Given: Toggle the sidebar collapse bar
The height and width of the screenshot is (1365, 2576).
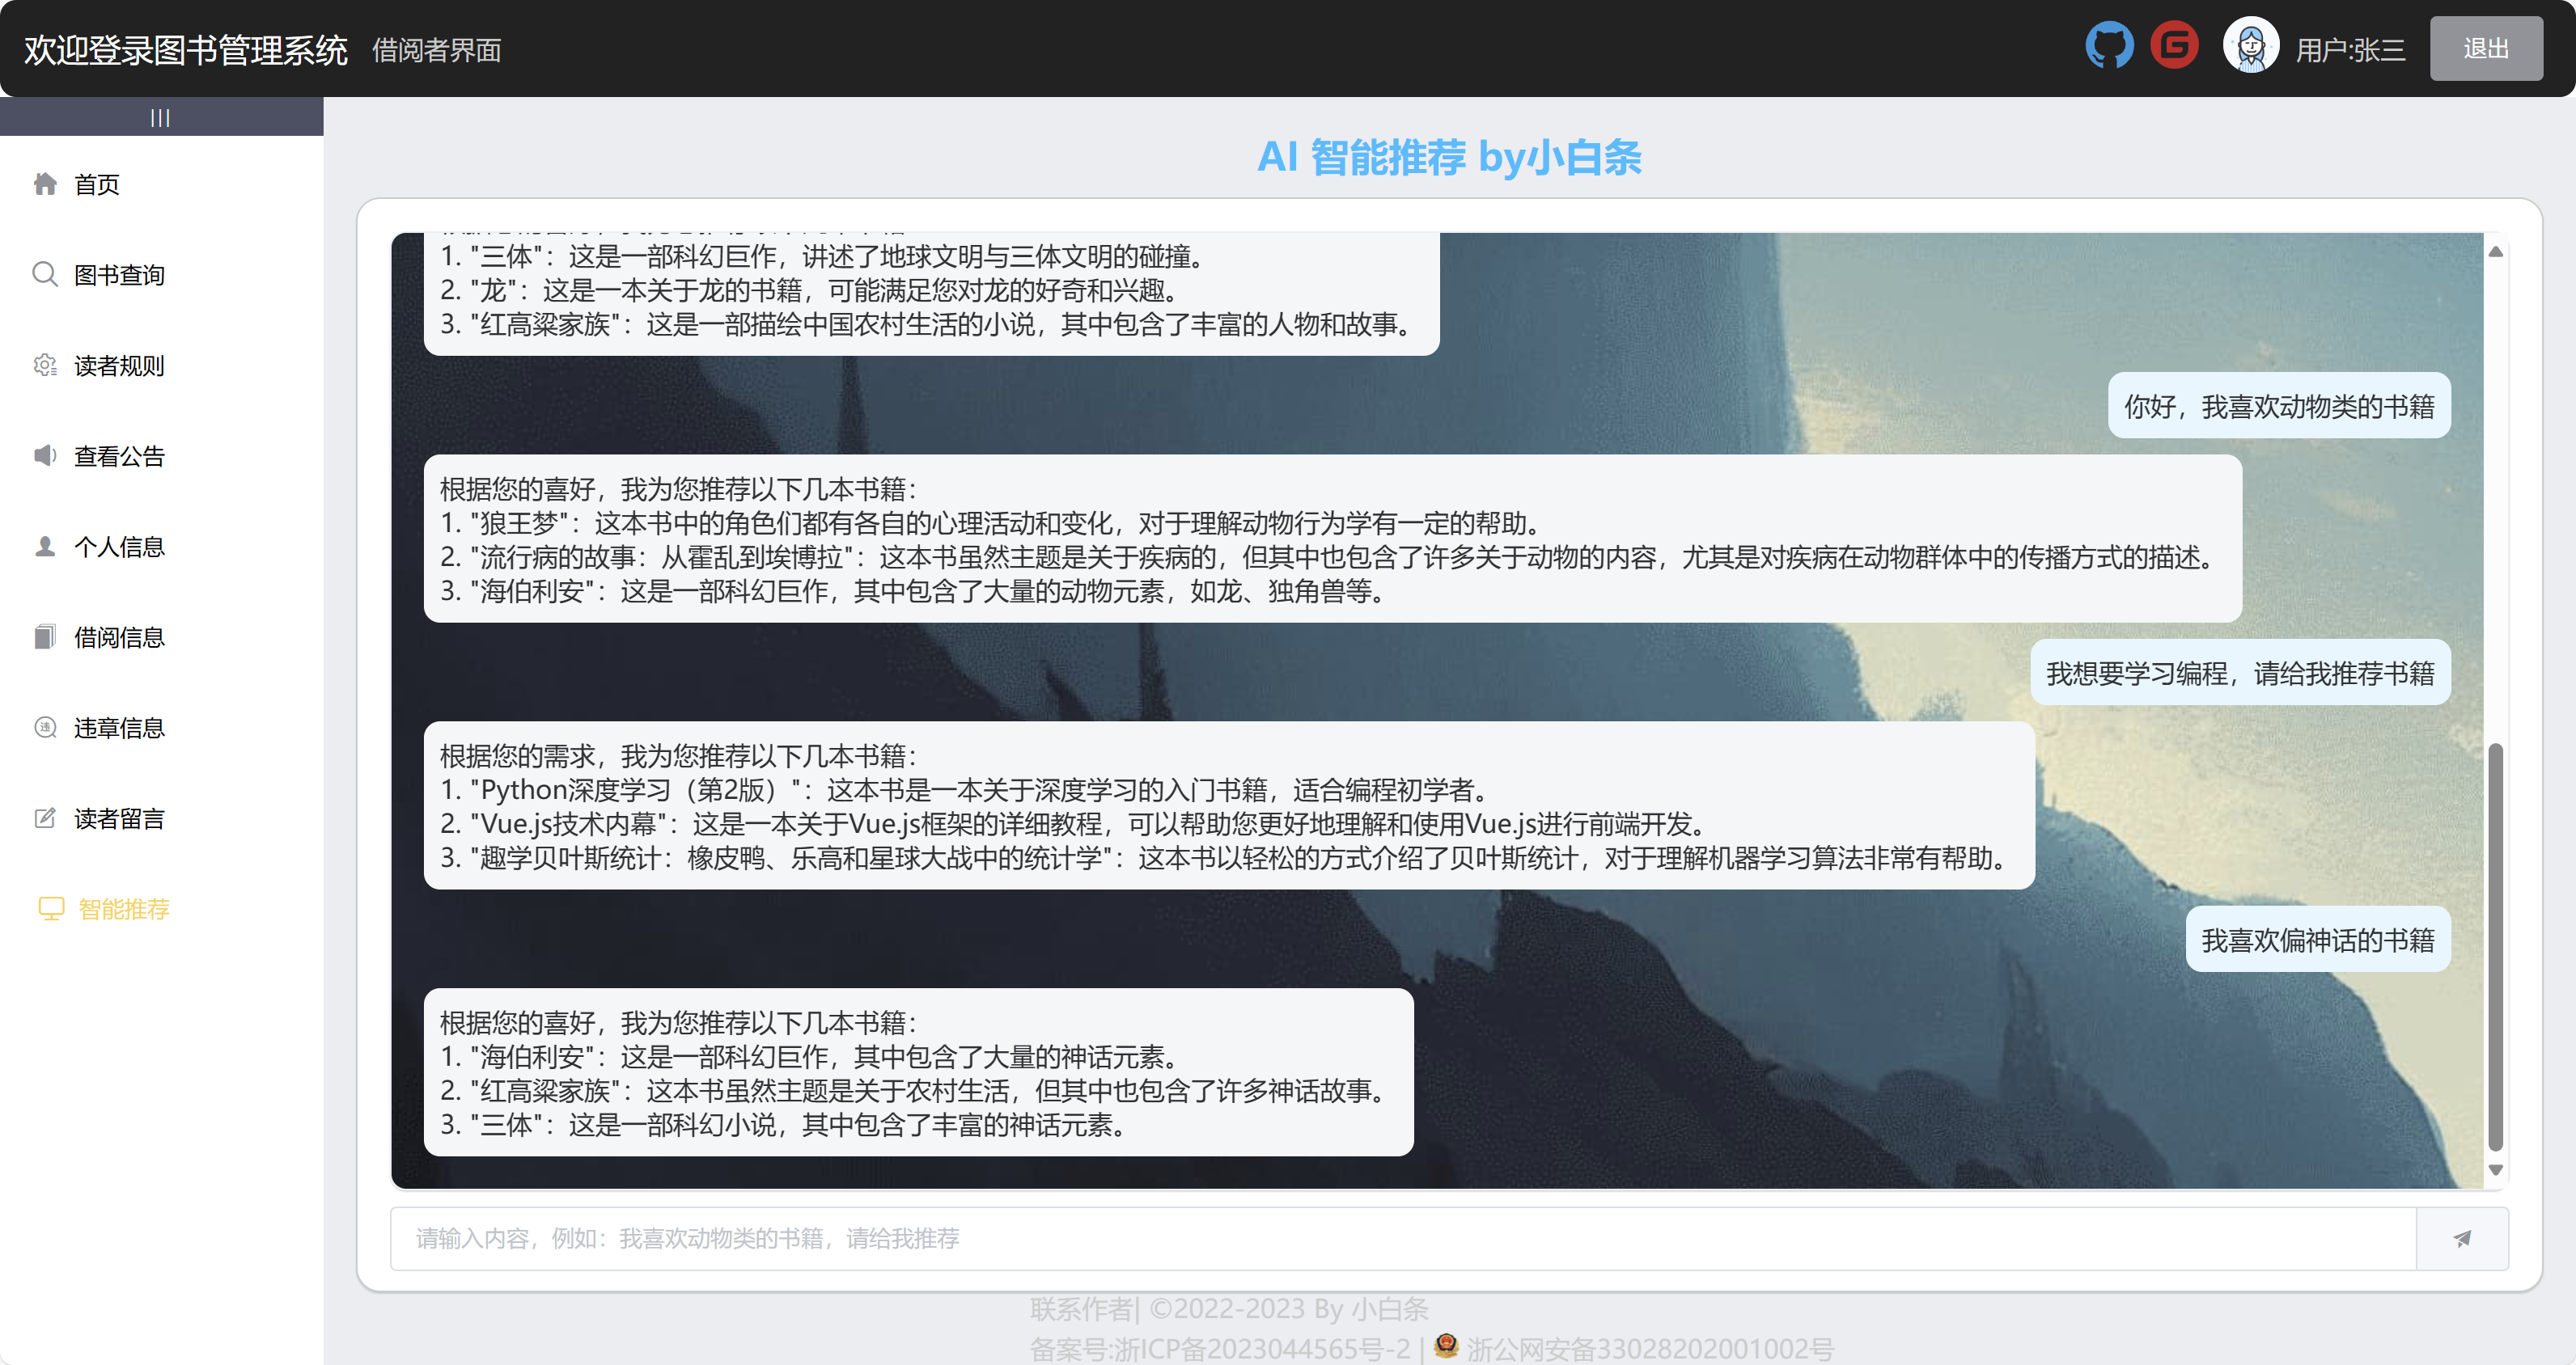Looking at the screenshot, I should [x=160, y=118].
